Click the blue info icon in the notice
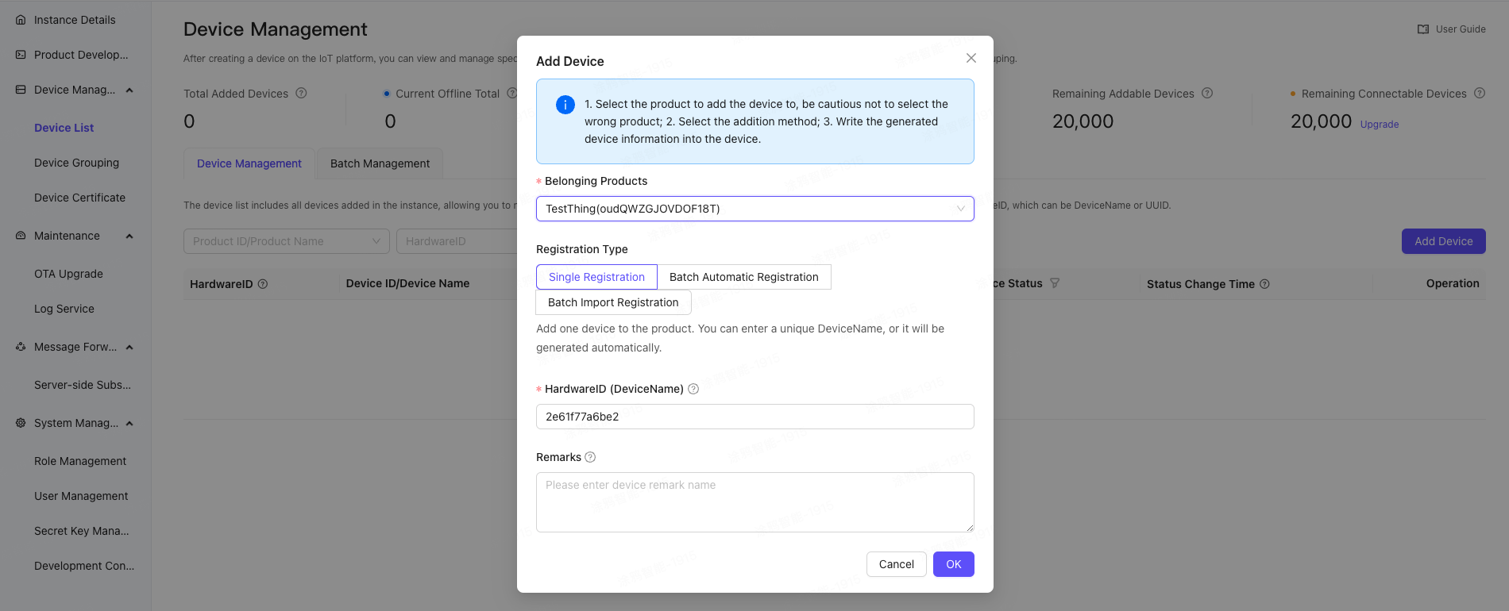 [x=565, y=105]
